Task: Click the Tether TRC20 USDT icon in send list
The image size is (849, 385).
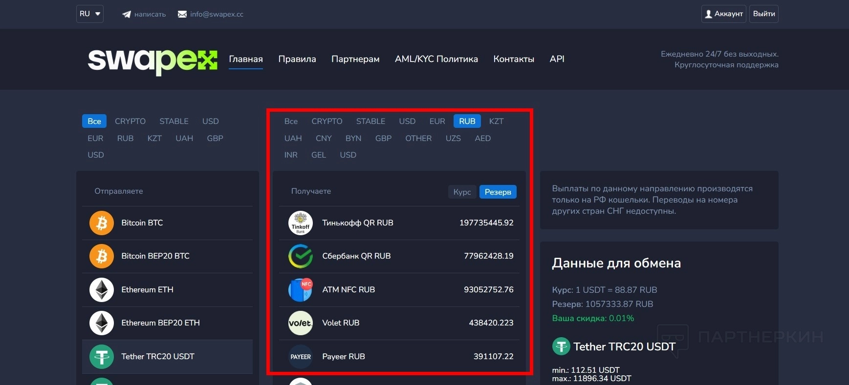Action: [102, 357]
